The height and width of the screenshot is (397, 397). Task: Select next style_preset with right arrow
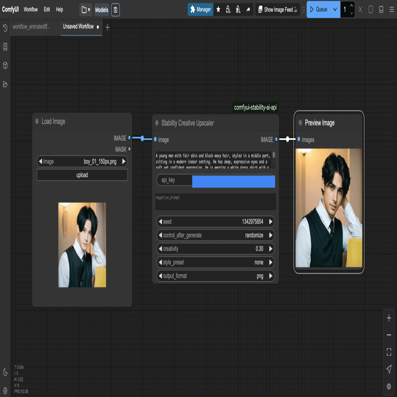pyautogui.click(x=271, y=262)
